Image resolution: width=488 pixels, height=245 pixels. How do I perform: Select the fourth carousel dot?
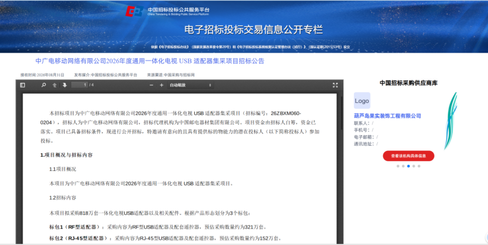coord(414,166)
